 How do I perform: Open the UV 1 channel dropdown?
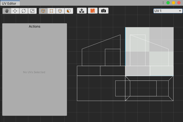click(x=168, y=11)
